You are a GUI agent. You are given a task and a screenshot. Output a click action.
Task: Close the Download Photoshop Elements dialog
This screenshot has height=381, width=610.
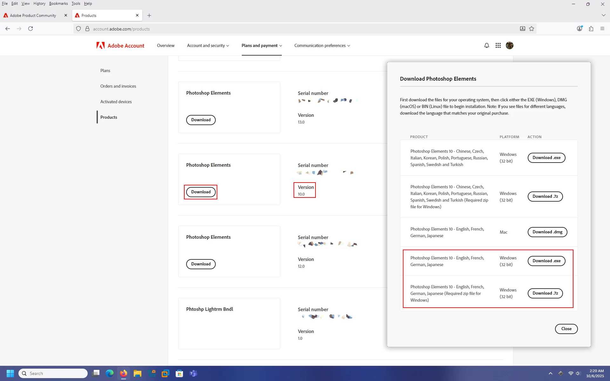[x=566, y=329]
